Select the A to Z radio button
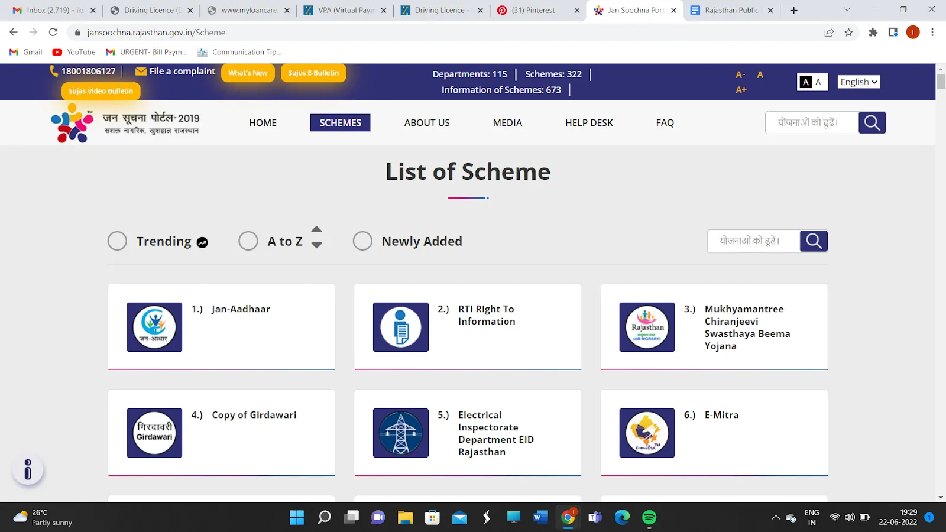Viewport: 946px width, 532px height. (x=248, y=241)
